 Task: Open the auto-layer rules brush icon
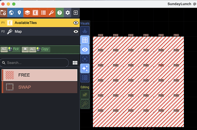[51, 13]
